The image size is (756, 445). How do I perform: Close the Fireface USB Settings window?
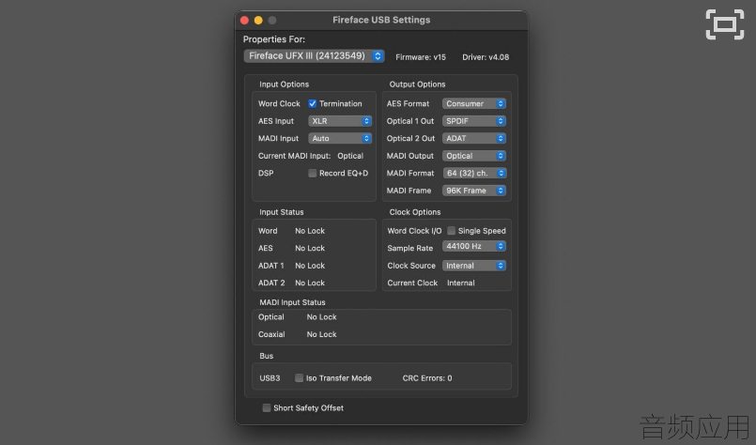click(x=244, y=21)
